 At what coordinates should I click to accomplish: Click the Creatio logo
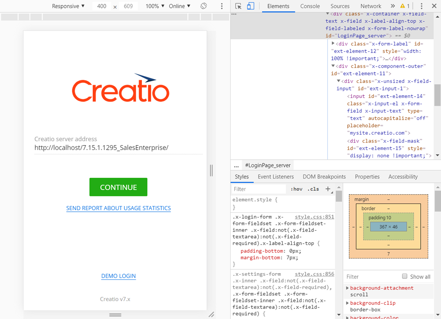coord(120,87)
